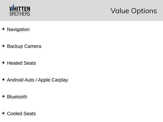Click the Backup Camera option
Viewport: 163px width, 122px height.
pos(24,46)
